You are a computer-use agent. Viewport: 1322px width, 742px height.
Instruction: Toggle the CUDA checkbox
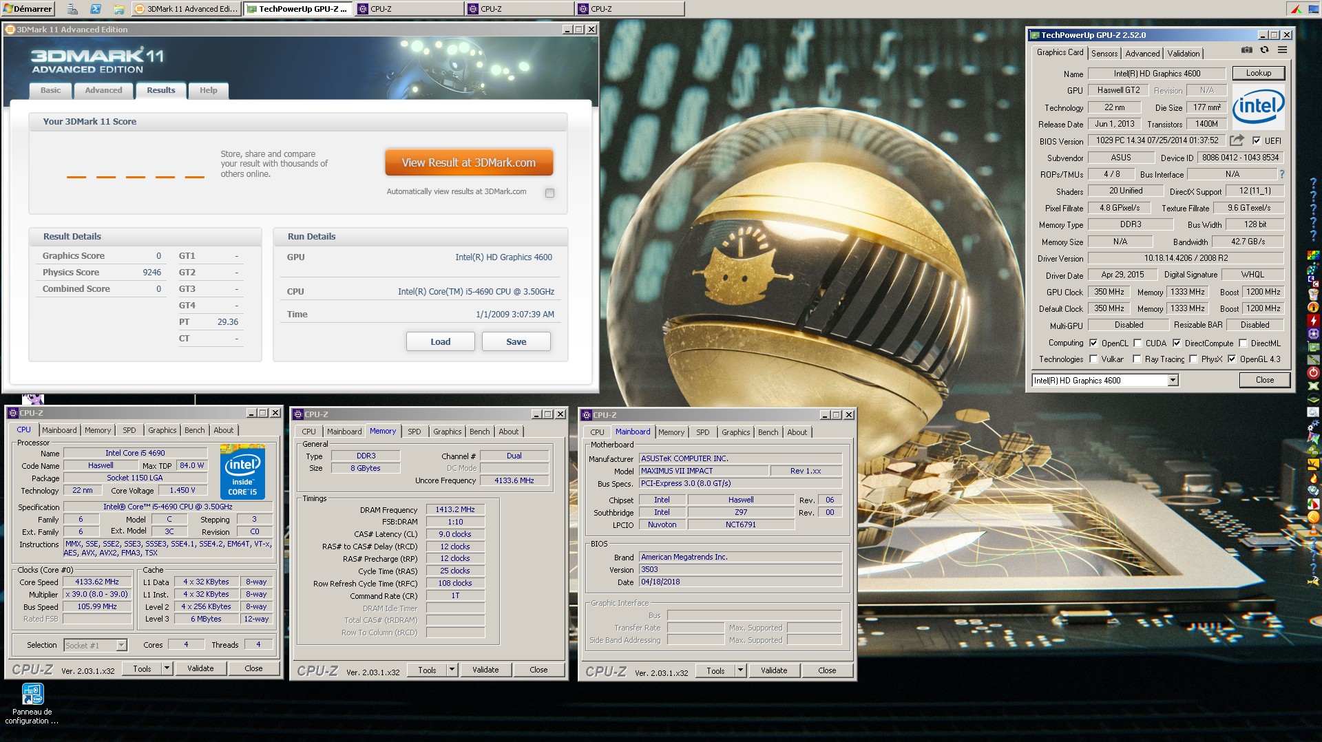[x=1137, y=343]
